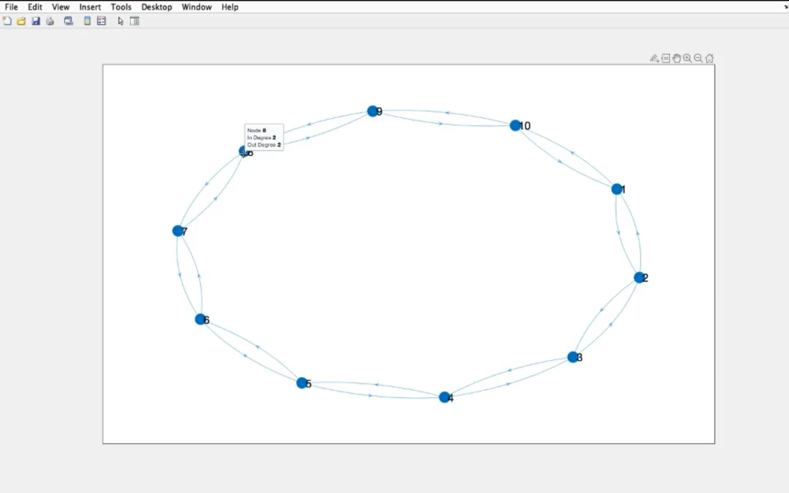789x493 pixels.
Task: Click the New Figure toolbar icon
Action: (7, 21)
